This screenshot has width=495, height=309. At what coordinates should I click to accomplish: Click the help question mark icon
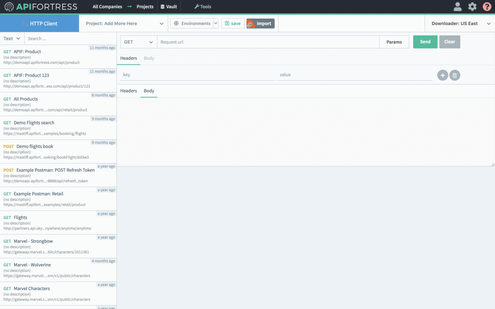(487, 7)
